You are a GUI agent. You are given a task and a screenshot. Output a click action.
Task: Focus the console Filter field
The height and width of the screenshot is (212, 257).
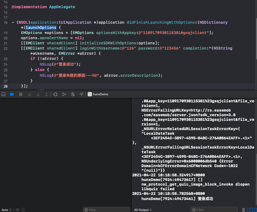coord(214,210)
